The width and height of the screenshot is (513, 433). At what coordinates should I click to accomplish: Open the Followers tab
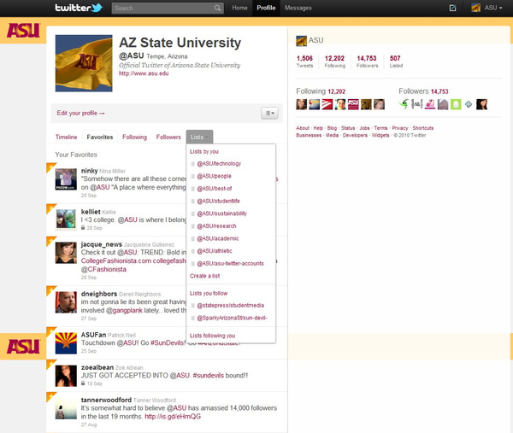(168, 137)
